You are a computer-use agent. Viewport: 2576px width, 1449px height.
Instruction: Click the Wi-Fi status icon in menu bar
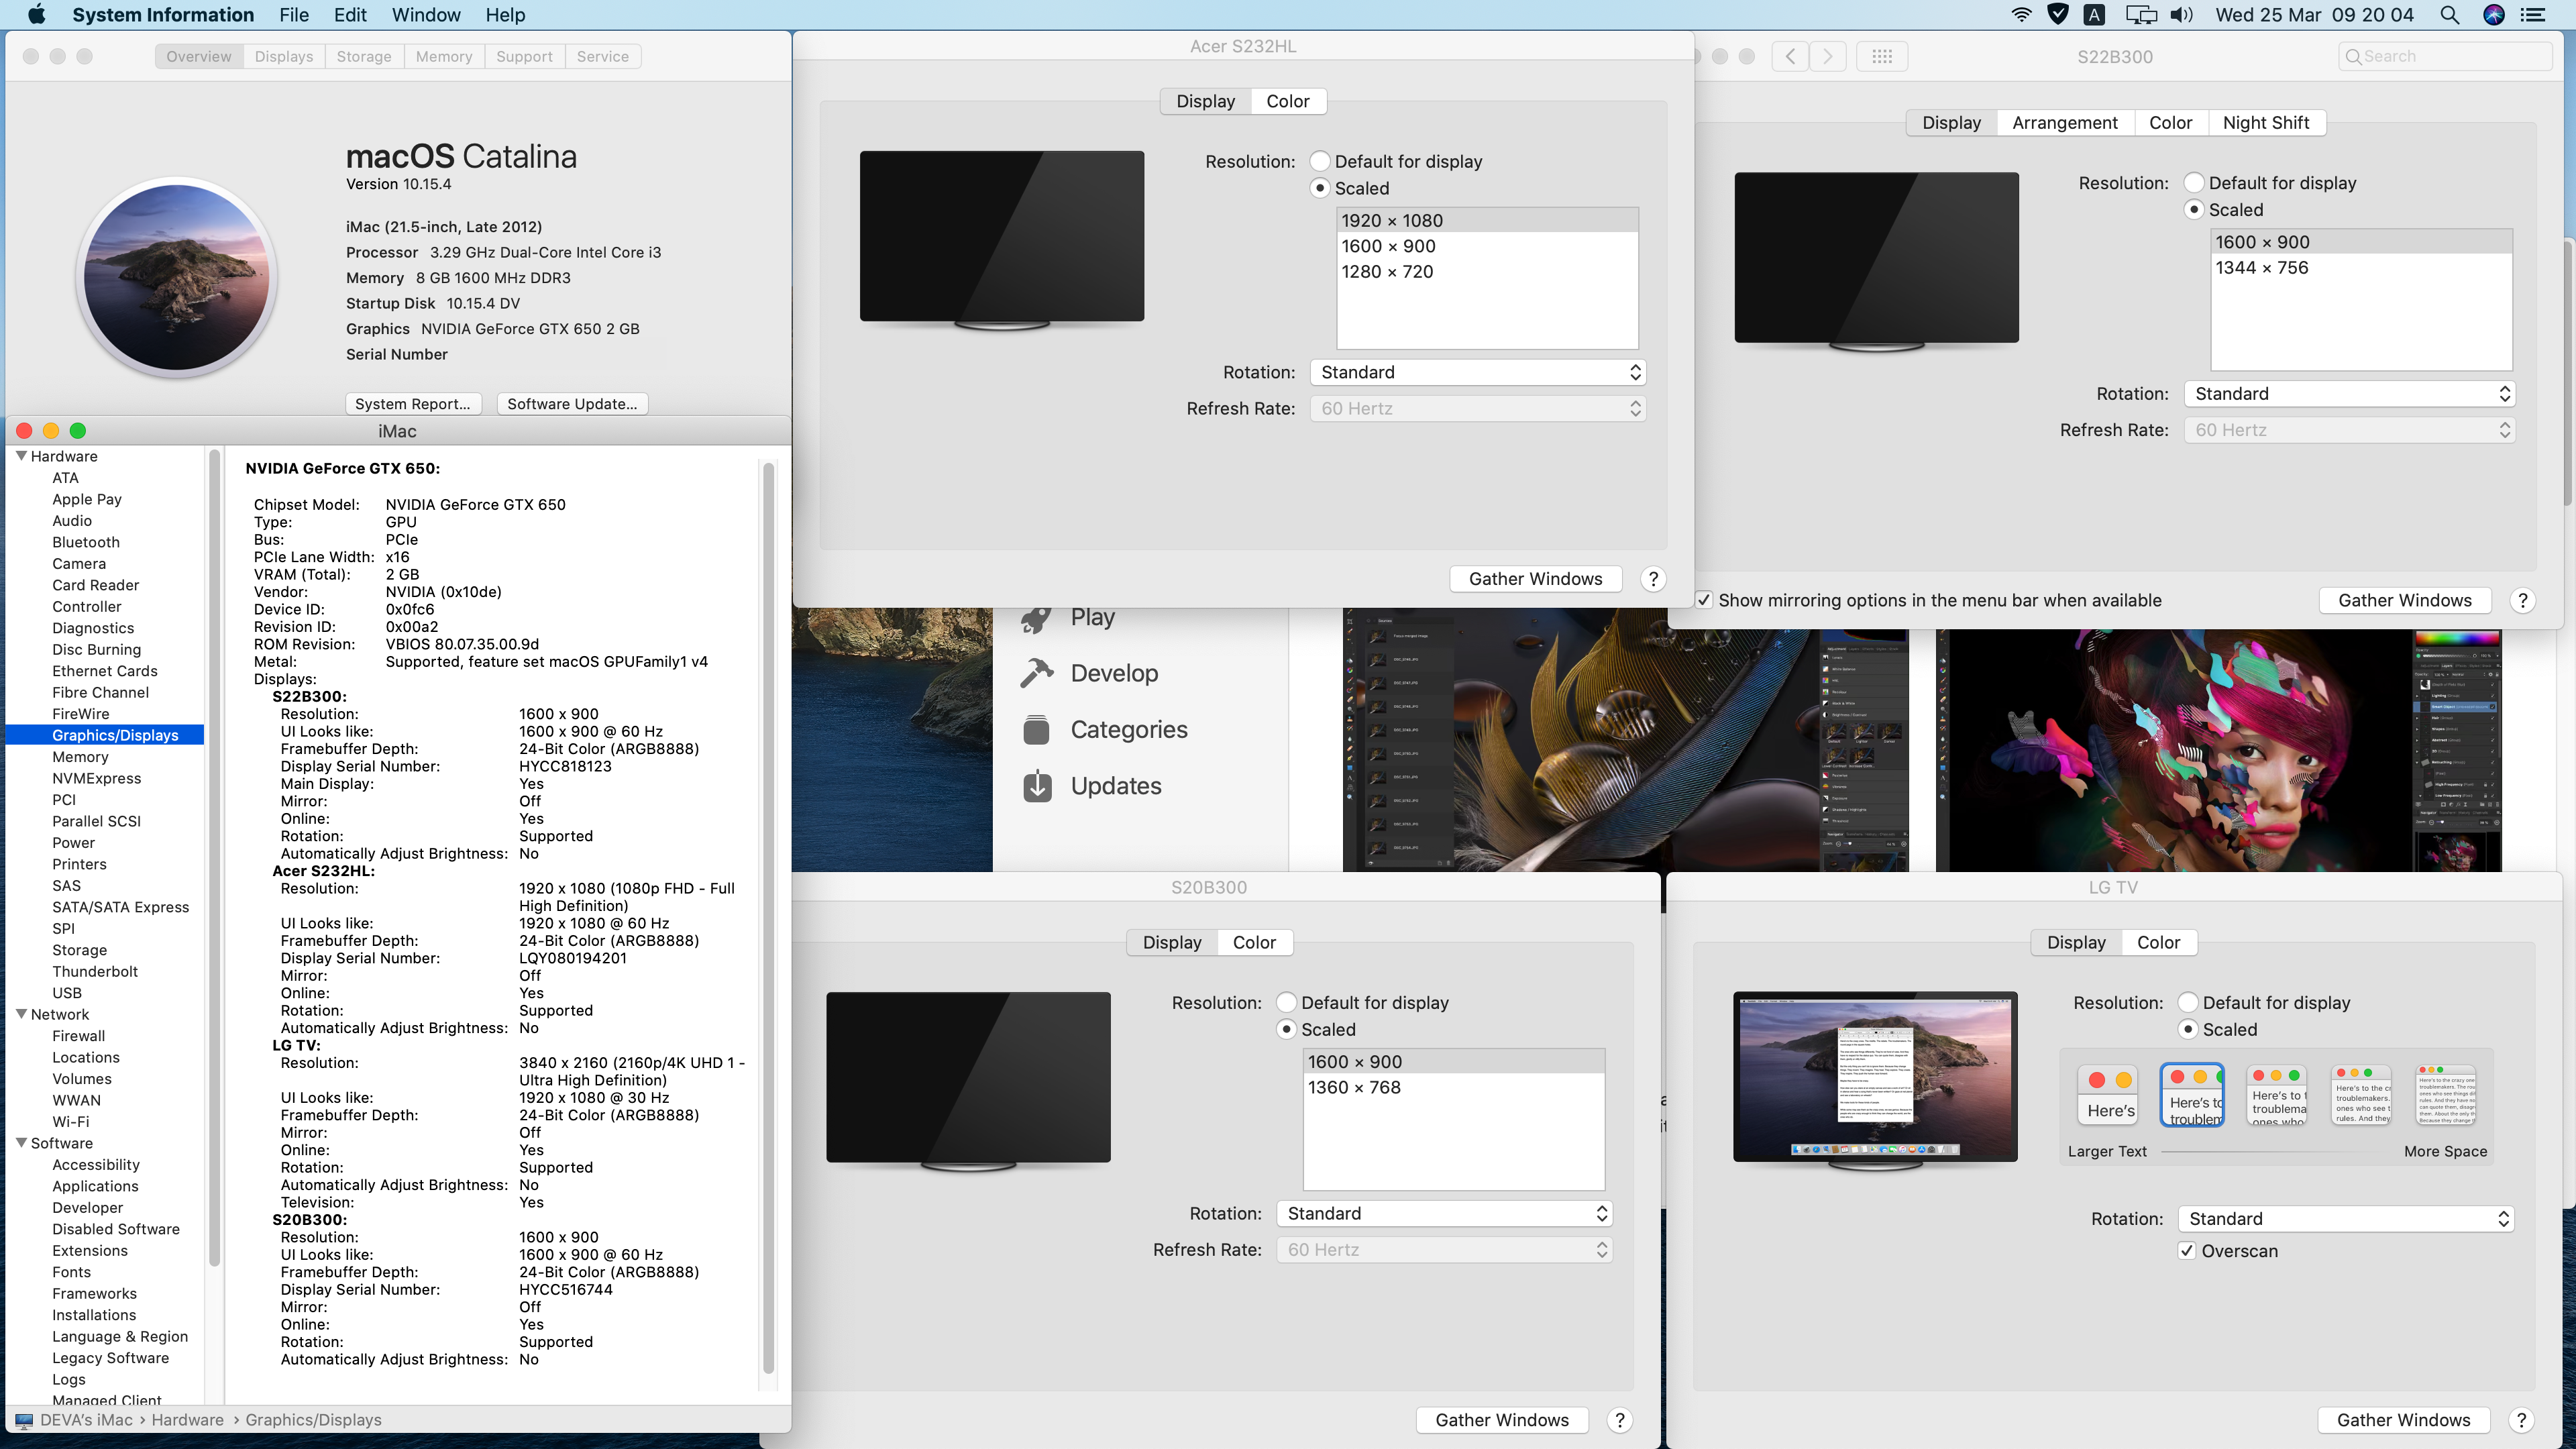(2021, 15)
